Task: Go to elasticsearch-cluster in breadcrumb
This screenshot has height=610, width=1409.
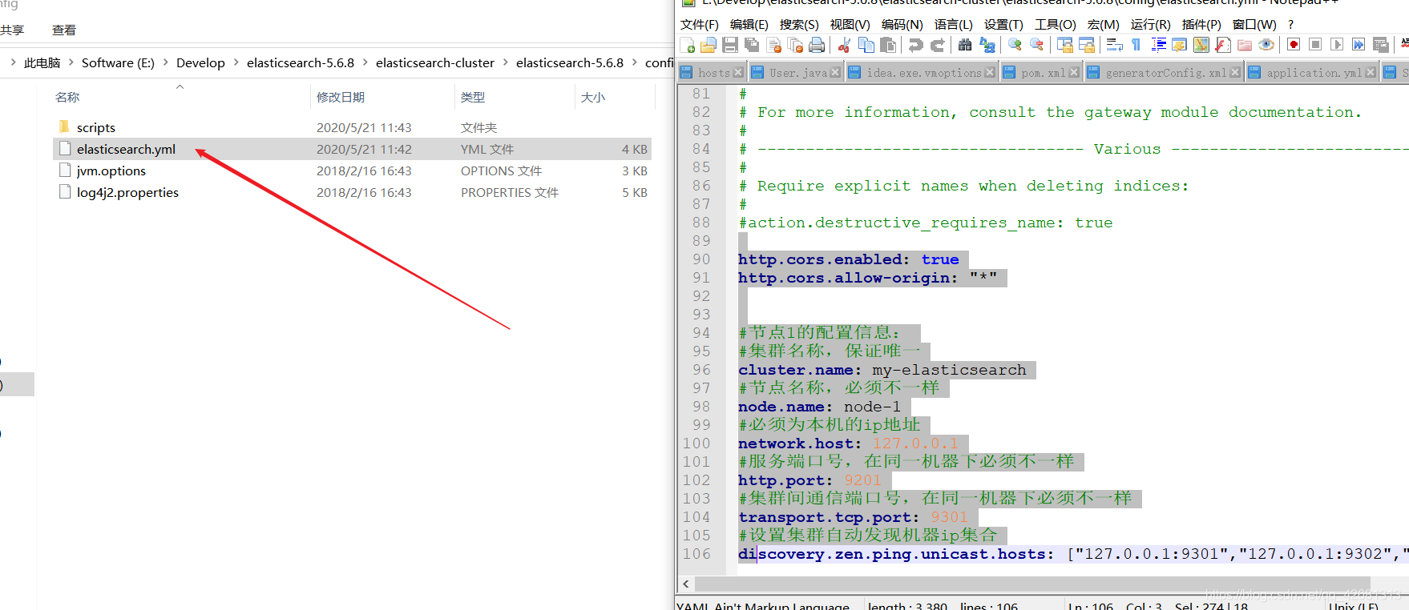Action: coord(435,62)
